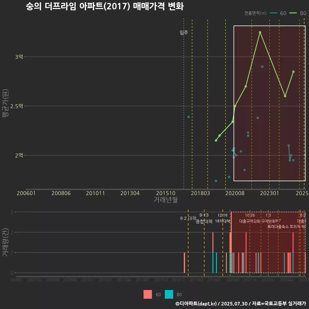The height and width of the screenshot is (309, 309).
Task: Click the 평균가(원) axis title
Action: click(x=5, y=103)
